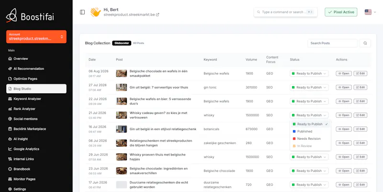Image resolution: width=383 pixels, height=192 pixels.
Task: Click the Pixel Active status badge
Action: 341,12
